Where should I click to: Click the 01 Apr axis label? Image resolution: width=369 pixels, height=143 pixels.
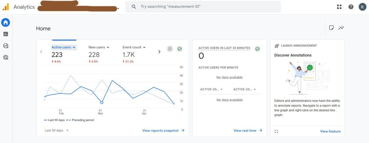click(144, 112)
